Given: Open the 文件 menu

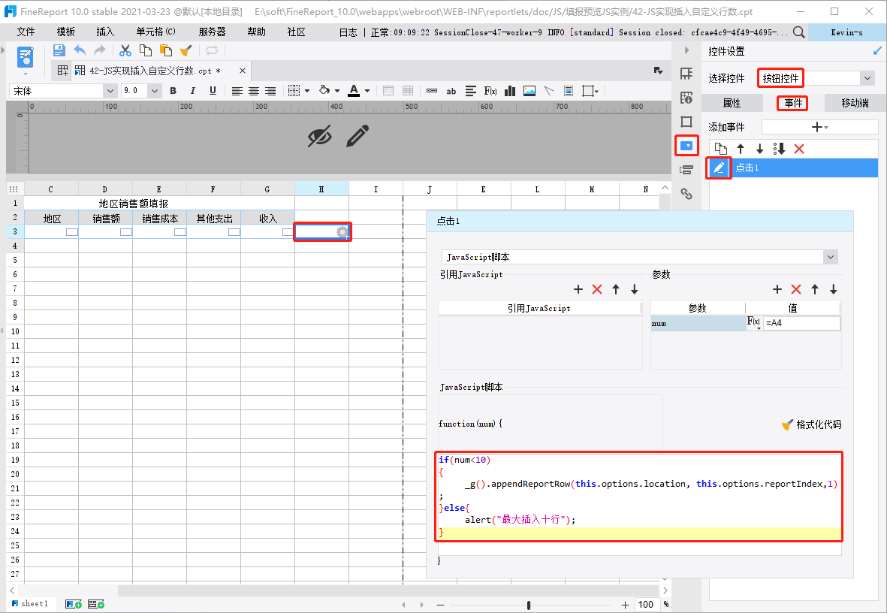Looking at the screenshot, I should (x=26, y=32).
